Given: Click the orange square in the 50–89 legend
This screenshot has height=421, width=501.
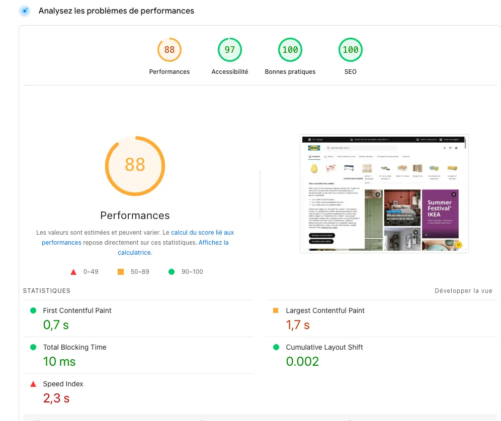Looking at the screenshot, I should pyautogui.click(x=121, y=271).
